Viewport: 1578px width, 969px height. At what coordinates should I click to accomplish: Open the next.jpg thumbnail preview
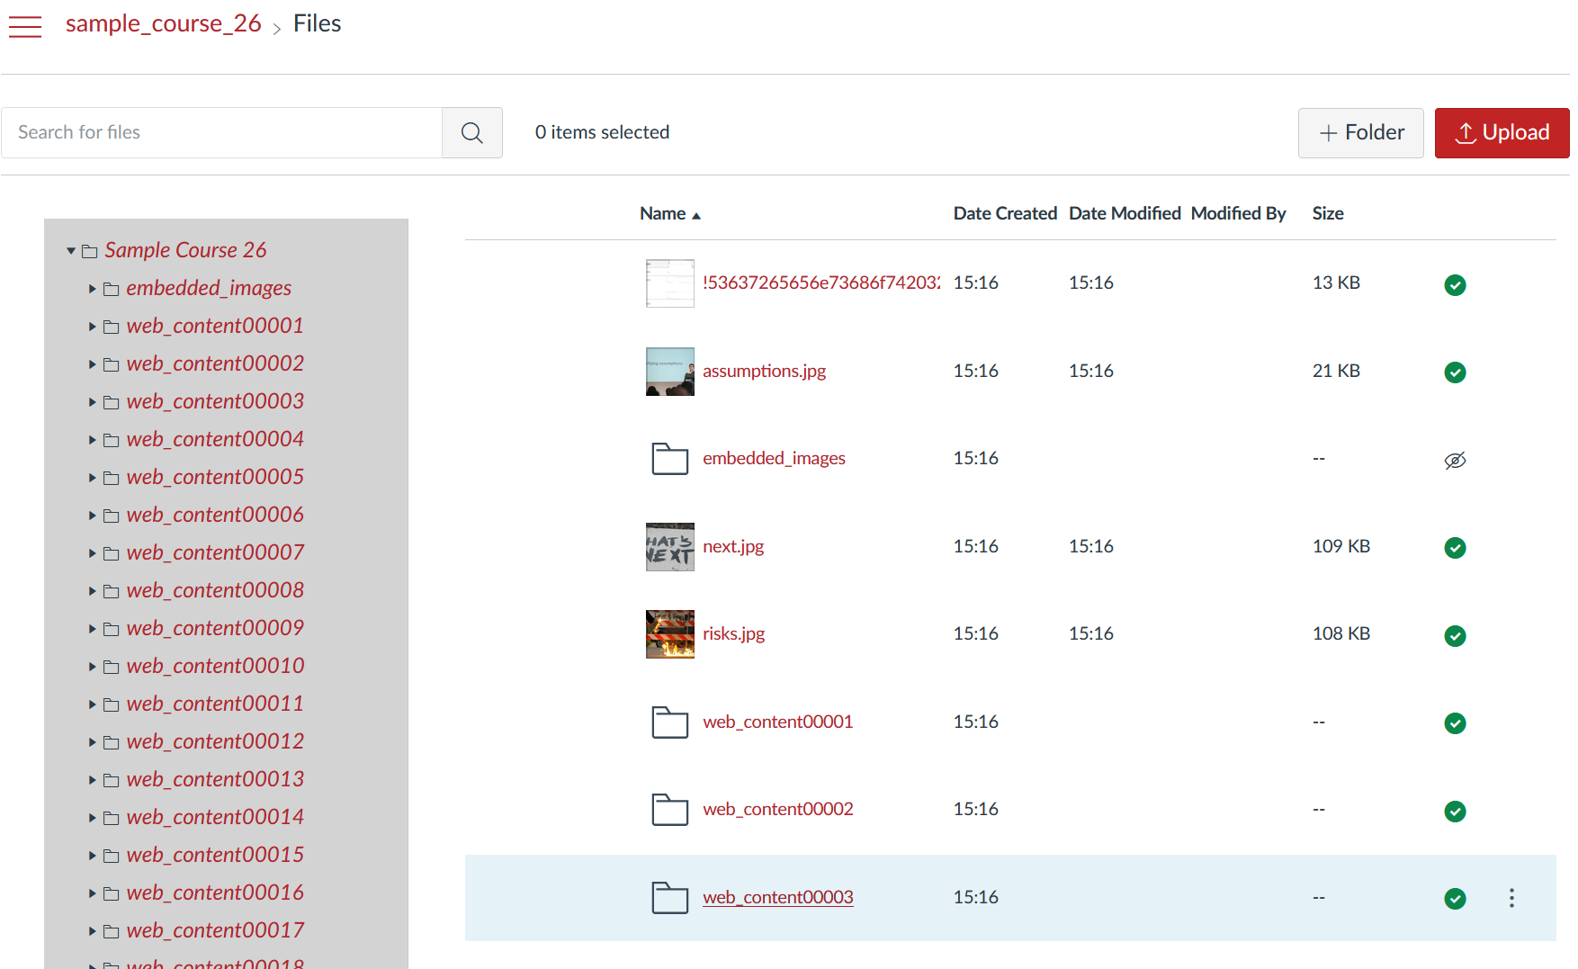tap(669, 547)
